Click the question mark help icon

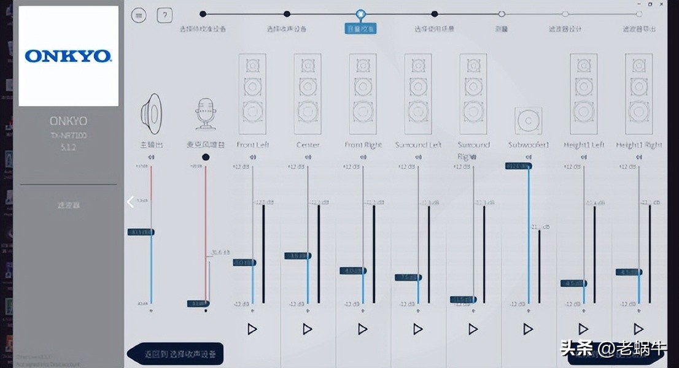pyautogui.click(x=165, y=15)
